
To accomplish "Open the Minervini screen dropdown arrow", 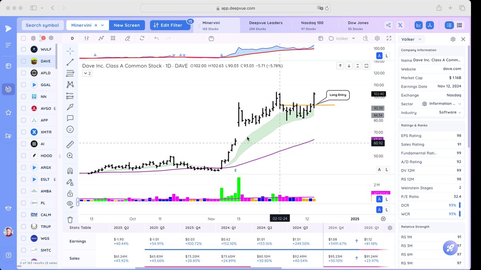I will click(x=103, y=25).
